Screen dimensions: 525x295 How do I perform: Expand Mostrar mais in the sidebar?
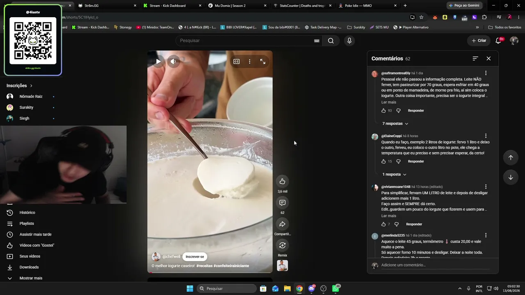(x=31, y=278)
